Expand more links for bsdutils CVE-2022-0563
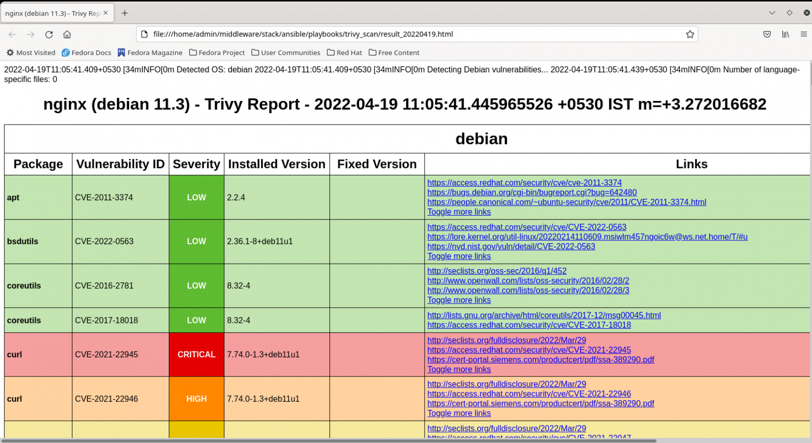Viewport: 812px width, 443px height. 459,256
